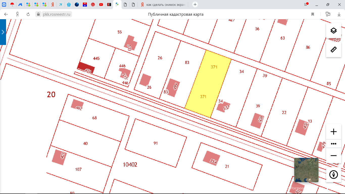This screenshot has width=345, height=194.
Task: Go back to the previous page
Action: coord(6,14)
